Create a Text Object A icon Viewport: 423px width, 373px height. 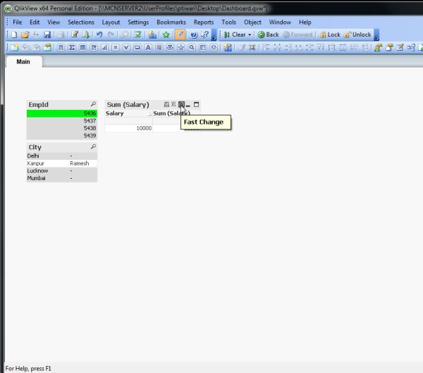click(x=148, y=48)
